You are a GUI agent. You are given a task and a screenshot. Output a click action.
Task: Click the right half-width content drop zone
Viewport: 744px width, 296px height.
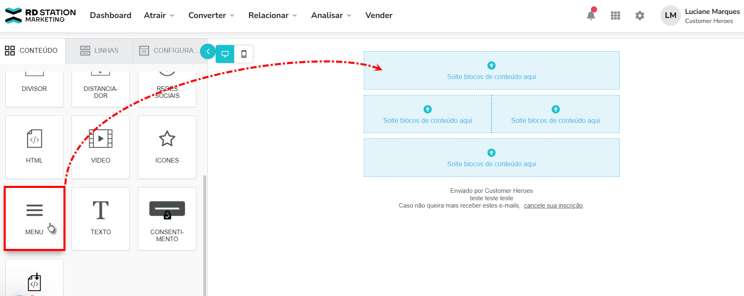tap(555, 114)
